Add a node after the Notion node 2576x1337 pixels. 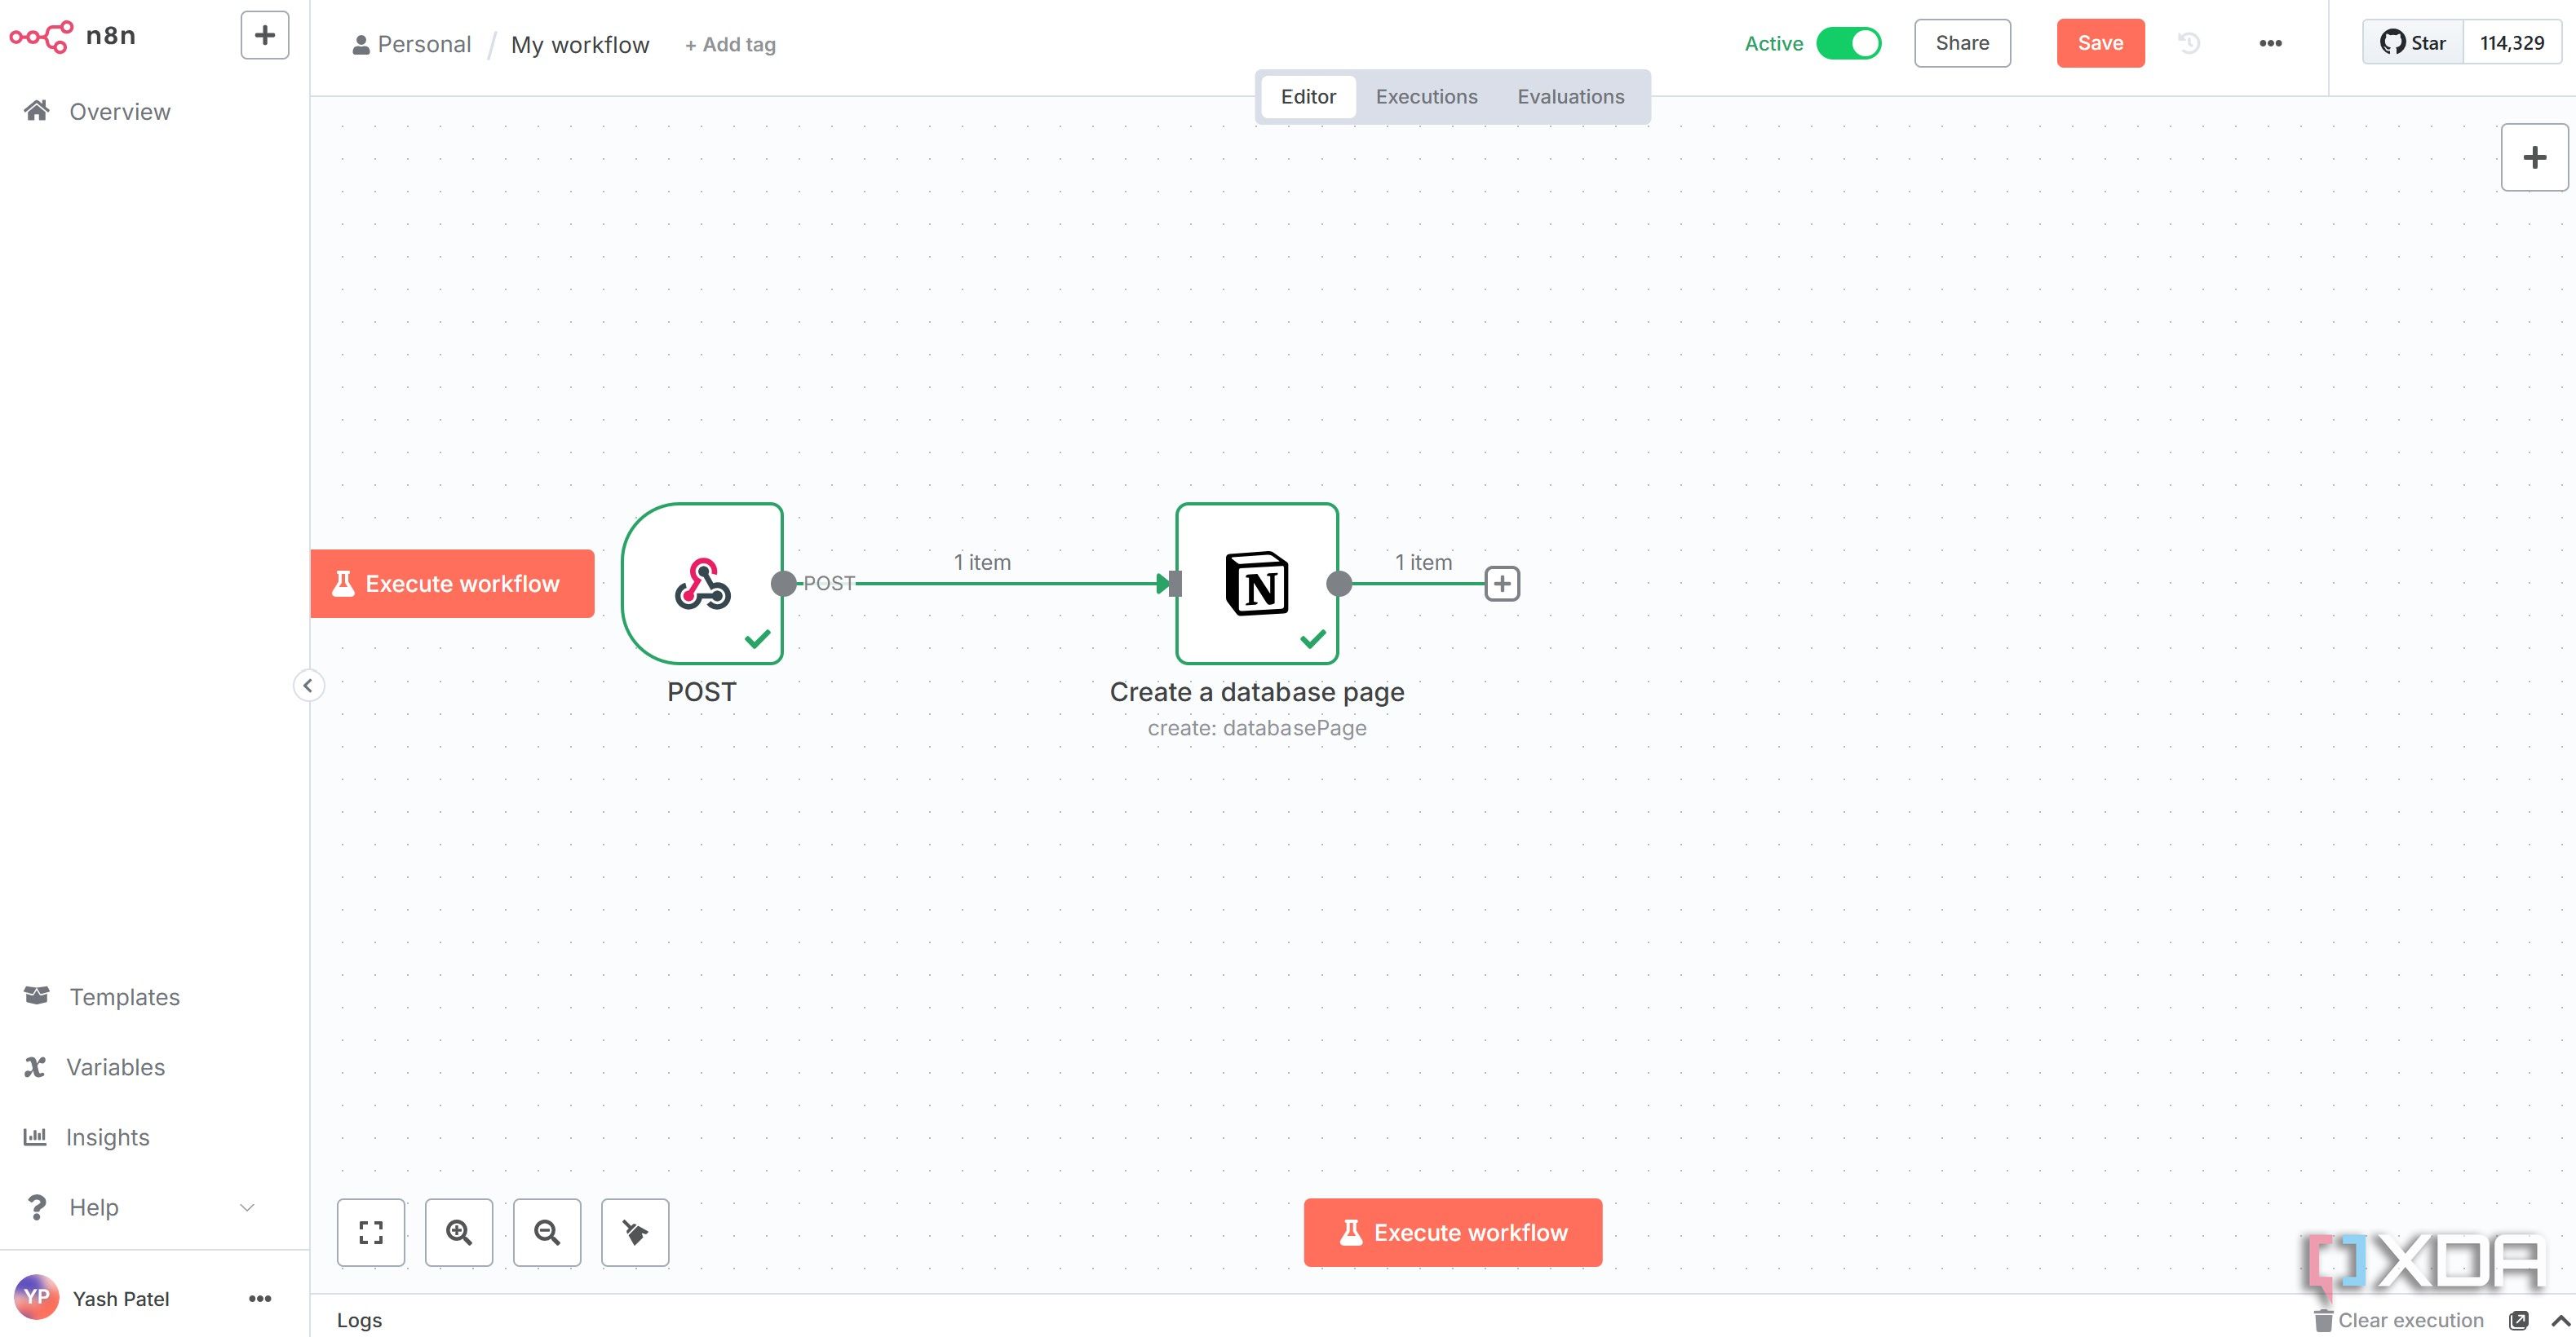point(1502,584)
